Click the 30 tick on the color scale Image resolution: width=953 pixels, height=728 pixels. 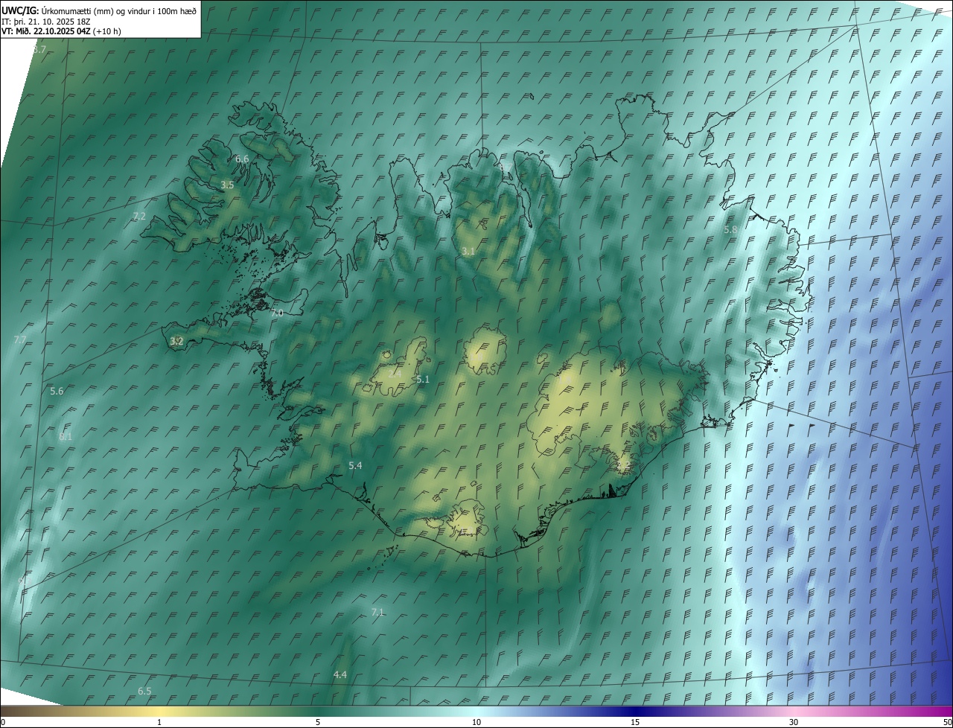pyautogui.click(x=794, y=722)
